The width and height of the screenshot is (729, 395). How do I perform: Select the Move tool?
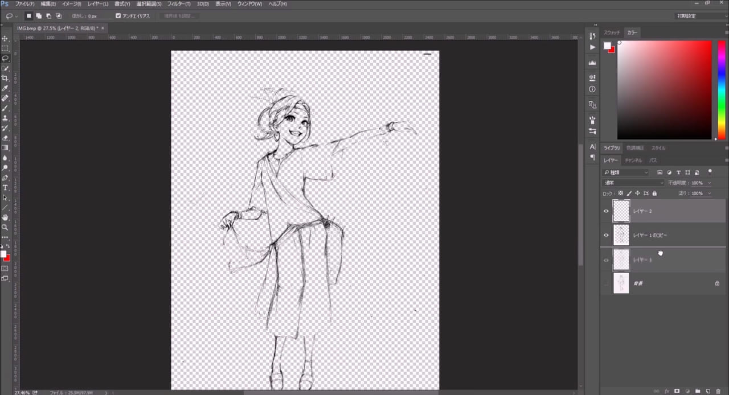tap(5, 38)
